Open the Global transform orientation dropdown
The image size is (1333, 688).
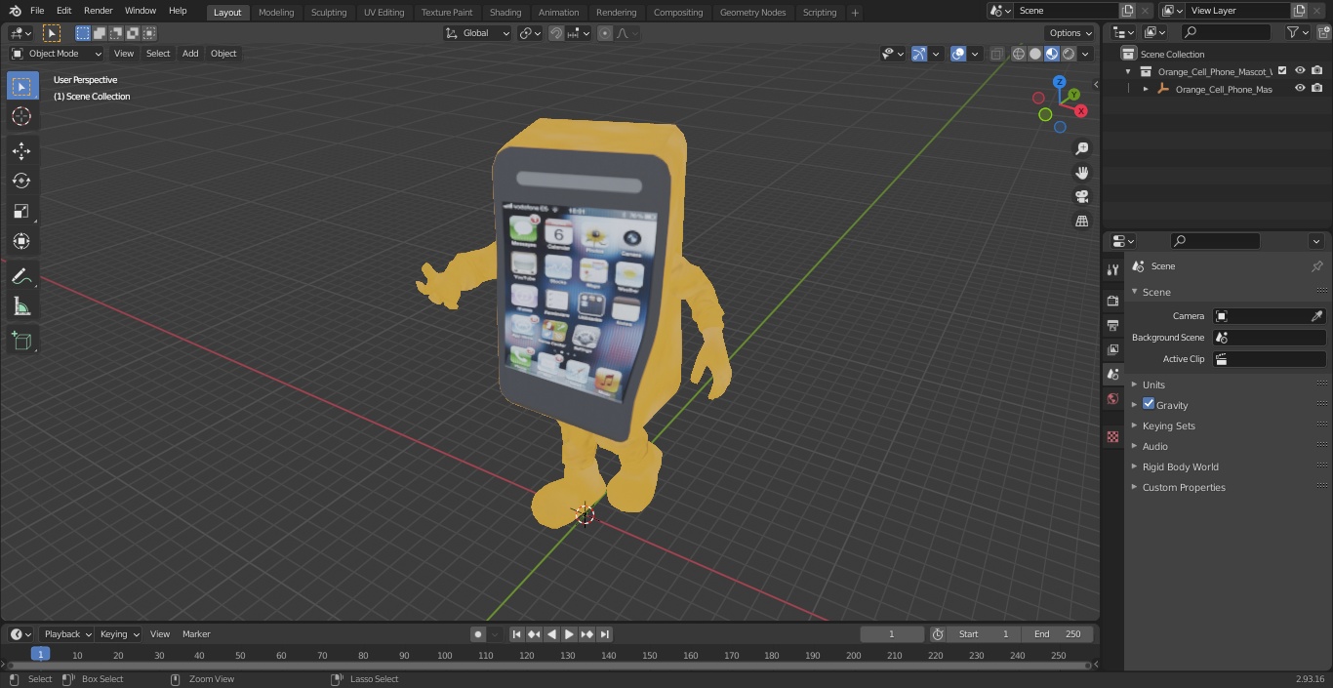tap(477, 33)
